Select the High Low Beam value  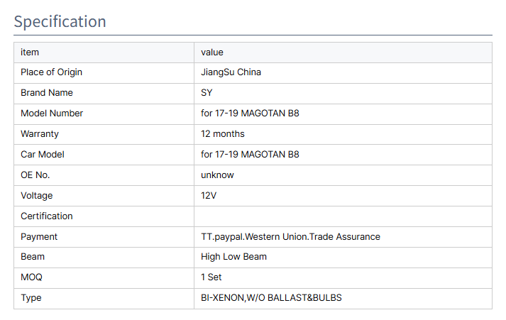[233, 257]
